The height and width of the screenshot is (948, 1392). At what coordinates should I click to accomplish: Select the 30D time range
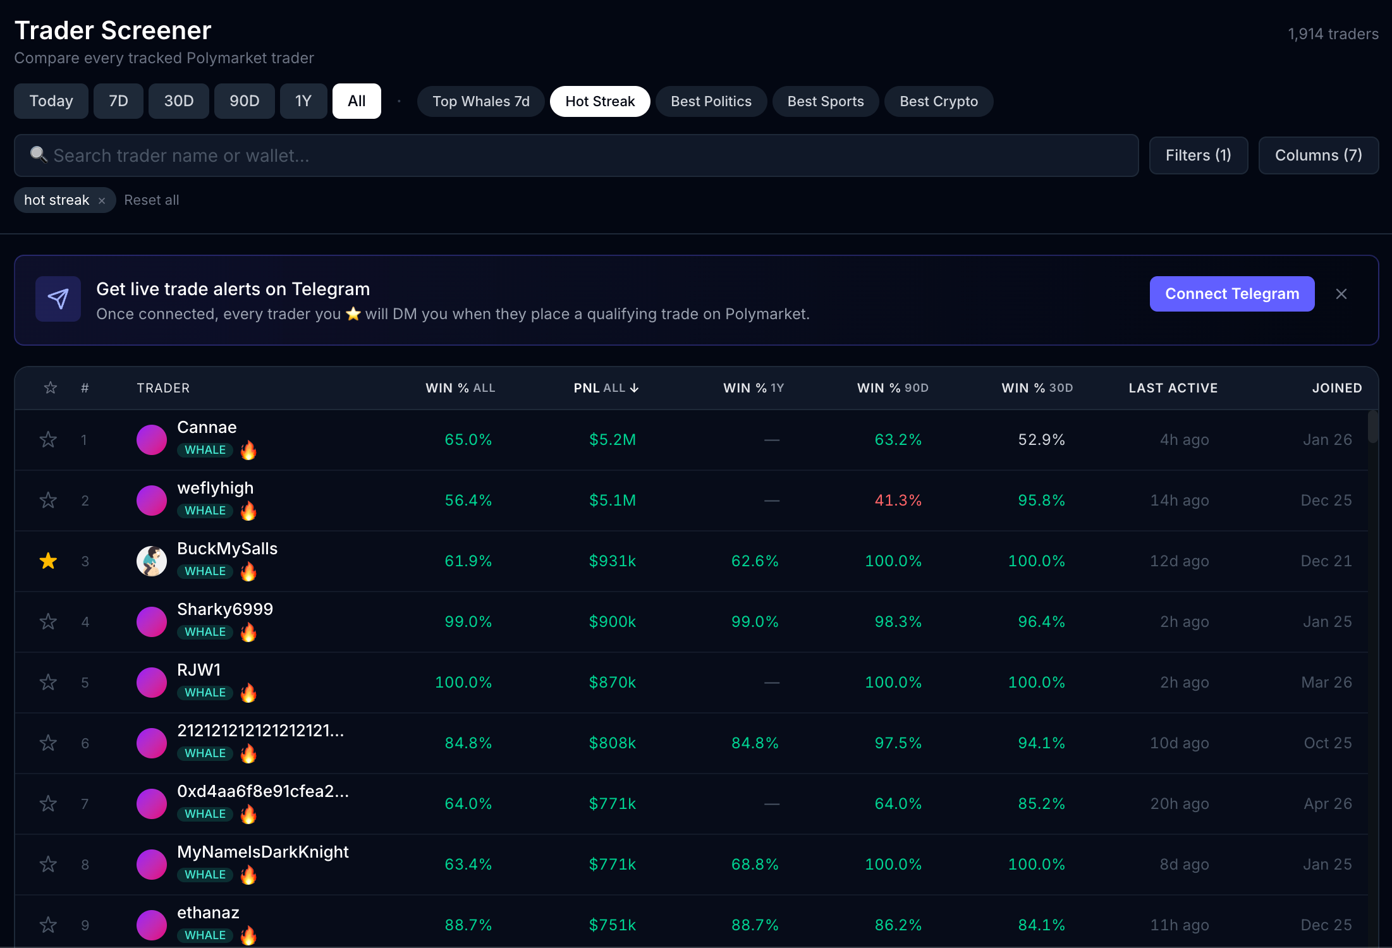coord(179,101)
